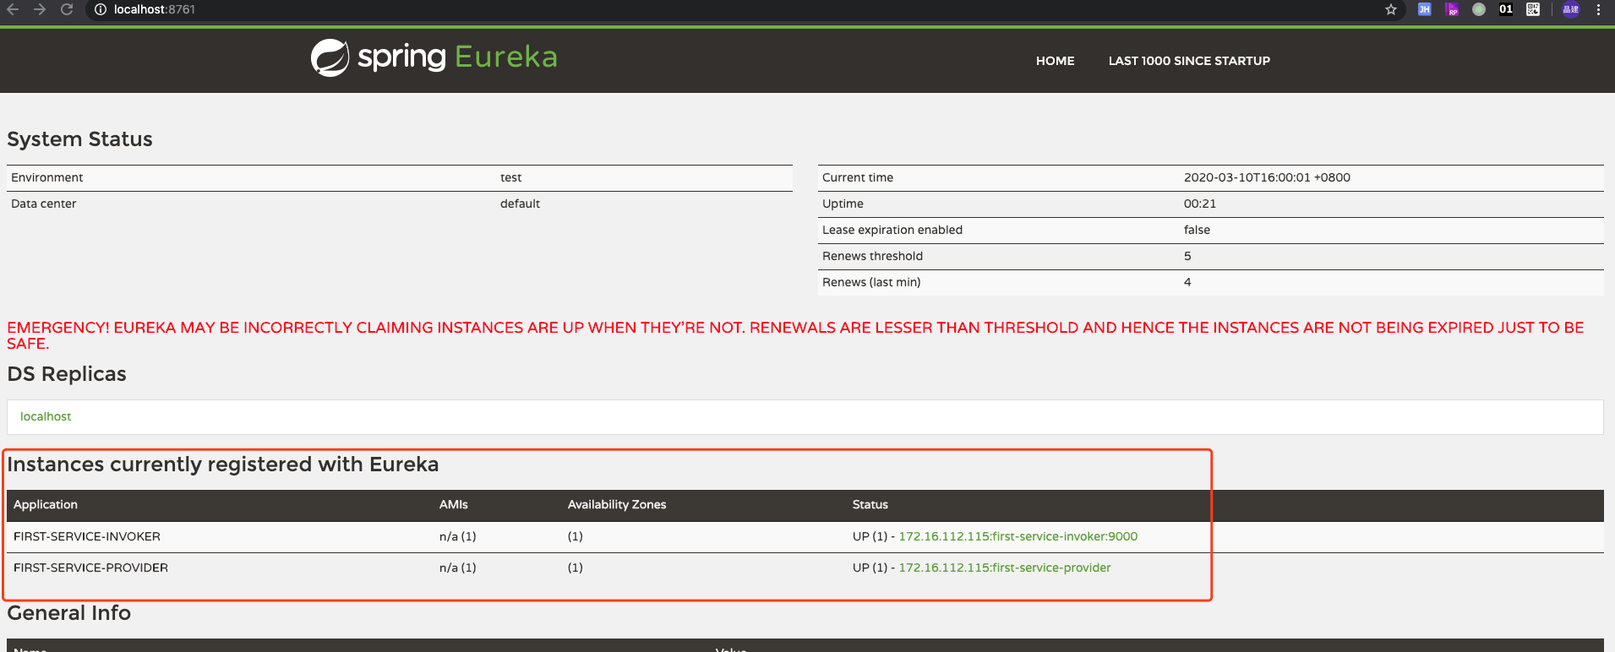
Task: Select the FIRST-SERVICE-INVOKER application cell
Action: [x=87, y=536]
